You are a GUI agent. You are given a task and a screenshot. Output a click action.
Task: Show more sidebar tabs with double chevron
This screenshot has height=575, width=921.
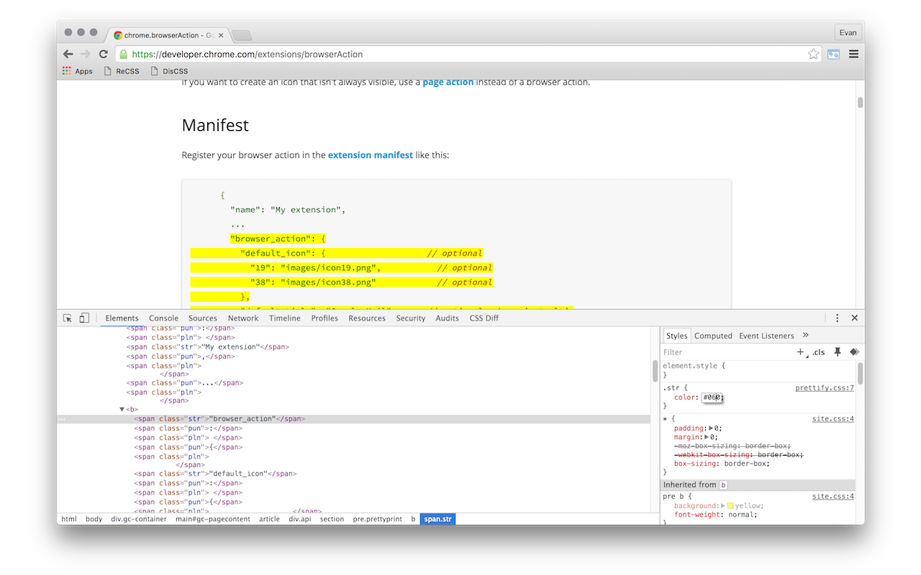805,335
